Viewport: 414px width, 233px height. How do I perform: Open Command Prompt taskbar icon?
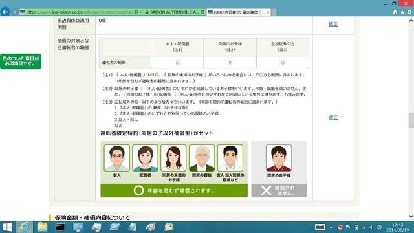tap(60, 227)
